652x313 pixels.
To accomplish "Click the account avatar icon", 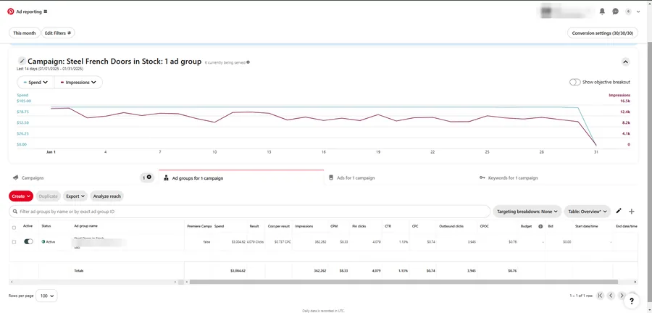I will pyautogui.click(x=628, y=12).
